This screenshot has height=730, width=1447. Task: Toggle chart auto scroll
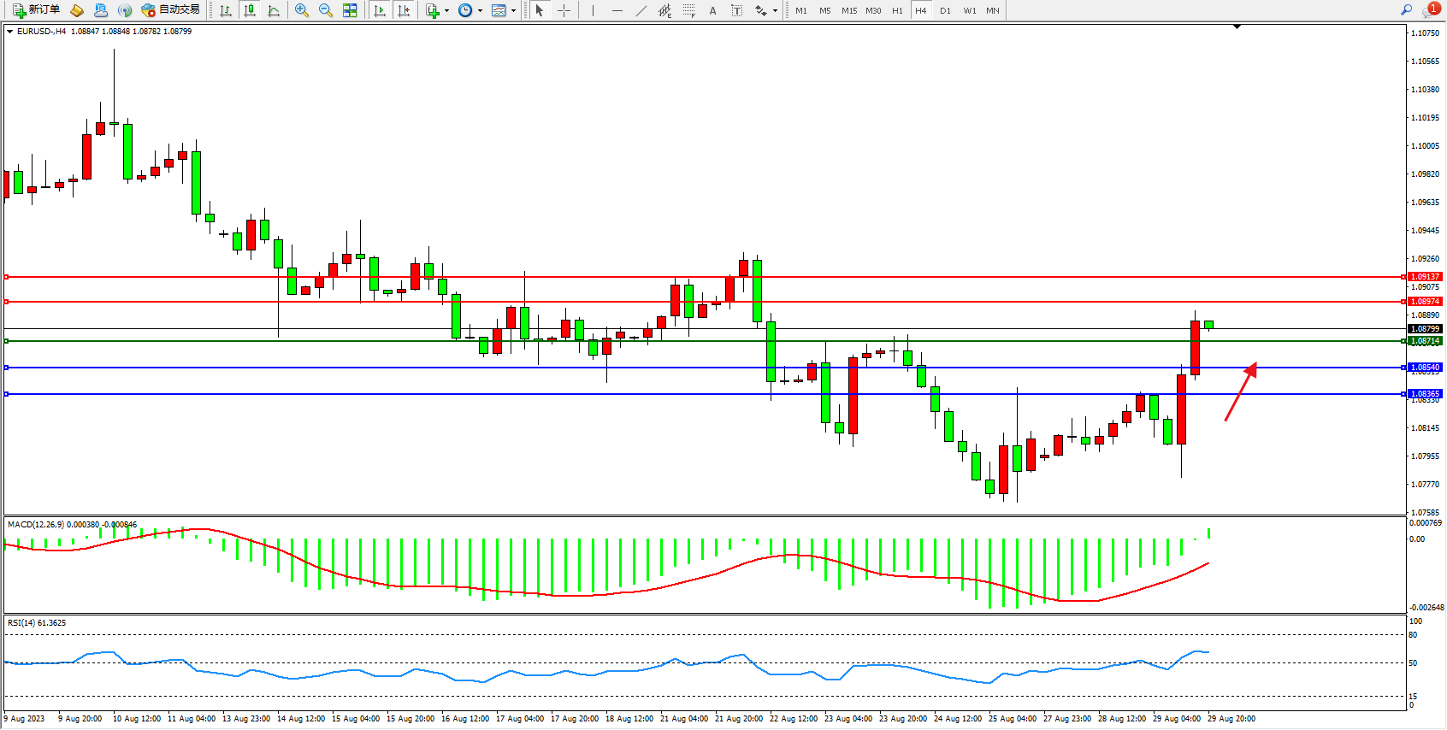coord(380,10)
